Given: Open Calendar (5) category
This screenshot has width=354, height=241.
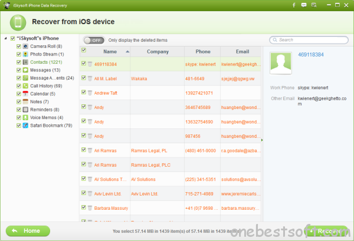Looking at the screenshot, I should tap(42, 94).
